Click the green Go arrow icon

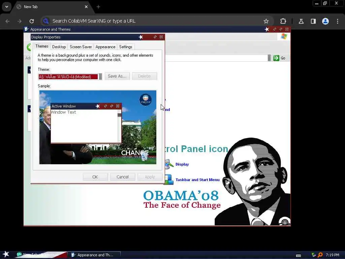point(276,58)
